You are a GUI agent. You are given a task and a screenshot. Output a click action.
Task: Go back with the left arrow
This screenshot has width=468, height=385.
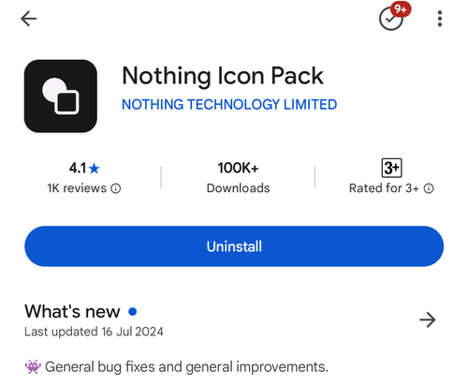pos(29,19)
